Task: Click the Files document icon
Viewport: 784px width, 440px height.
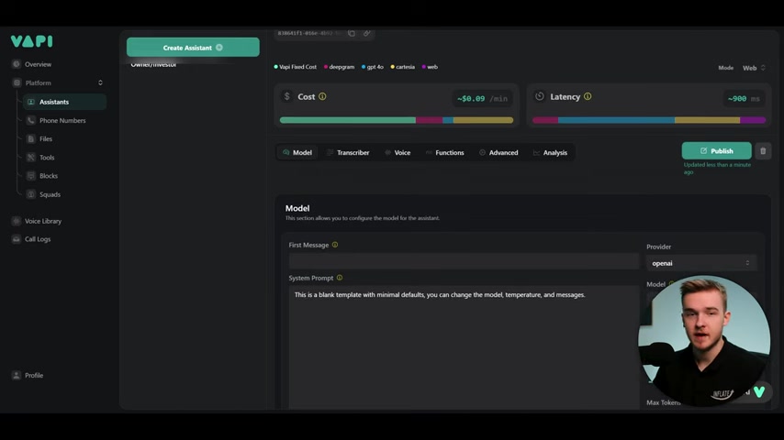Action: coord(31,138)
